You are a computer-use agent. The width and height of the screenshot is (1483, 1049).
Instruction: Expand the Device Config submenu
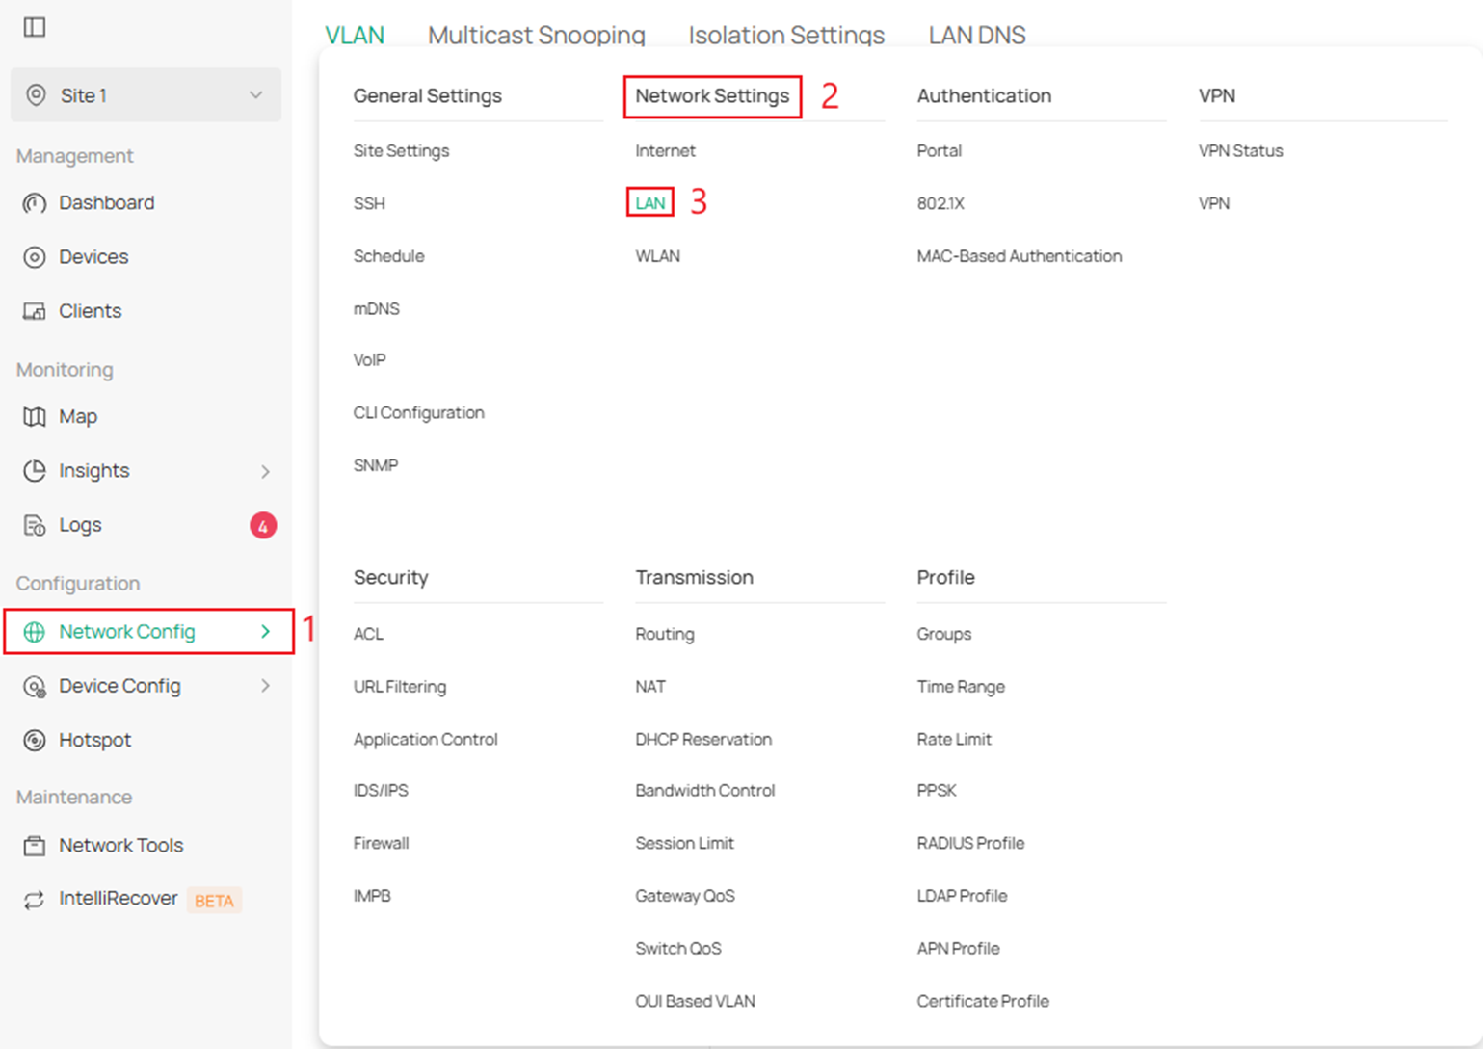265,685
